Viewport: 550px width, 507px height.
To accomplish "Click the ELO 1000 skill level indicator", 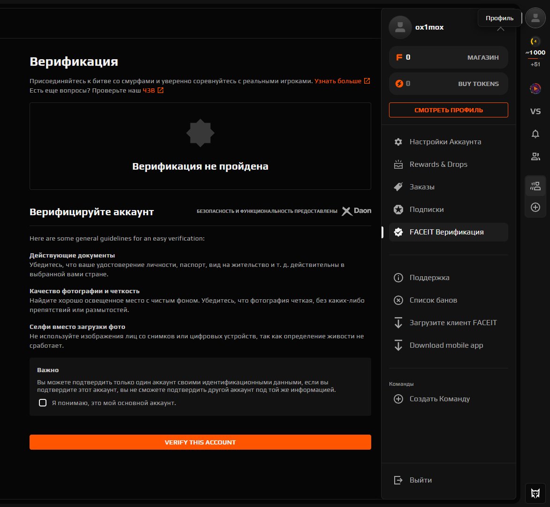I will pyautogui.click(x=535, y=53).
